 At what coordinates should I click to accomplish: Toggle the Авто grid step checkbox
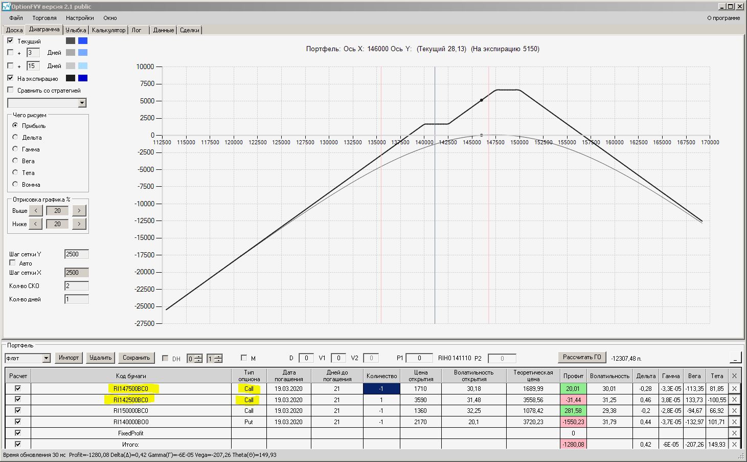click(x=13, y=263)
